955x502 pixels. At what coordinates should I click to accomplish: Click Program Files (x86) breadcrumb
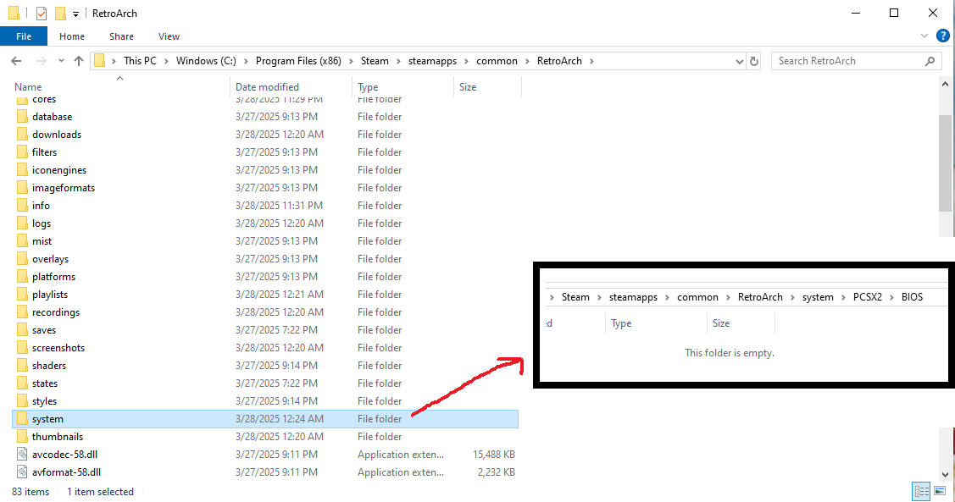[x=298, y=61]
